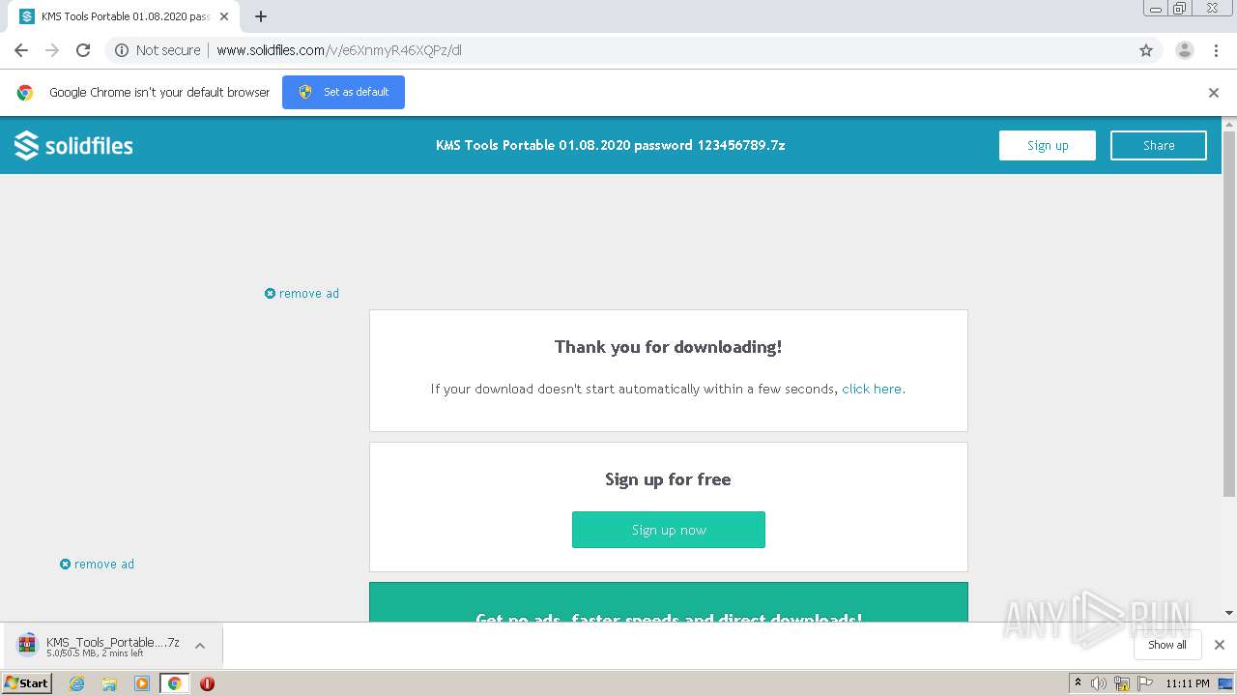Click the network tray icon
Viewport: 1237px width, 696px height.
tap(1122, 683)
